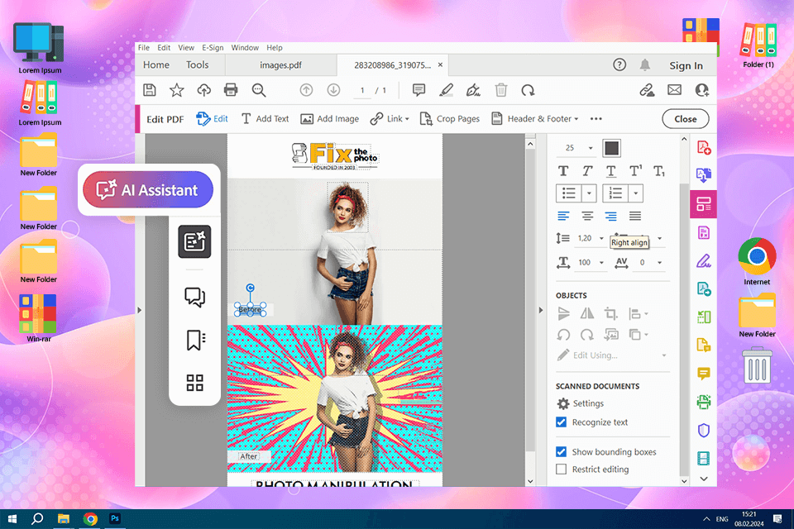Click the Add Image tool

tap(329, 119)
